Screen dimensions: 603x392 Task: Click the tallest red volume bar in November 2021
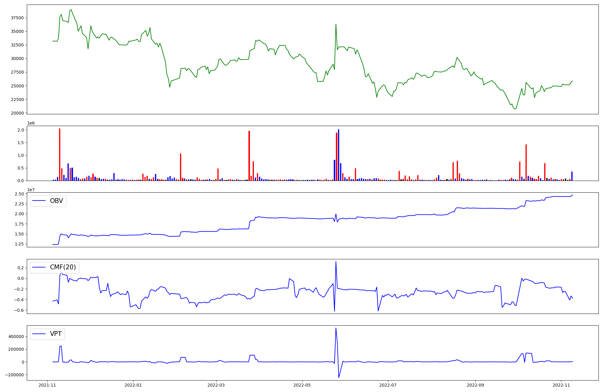(x=60, y=154)
